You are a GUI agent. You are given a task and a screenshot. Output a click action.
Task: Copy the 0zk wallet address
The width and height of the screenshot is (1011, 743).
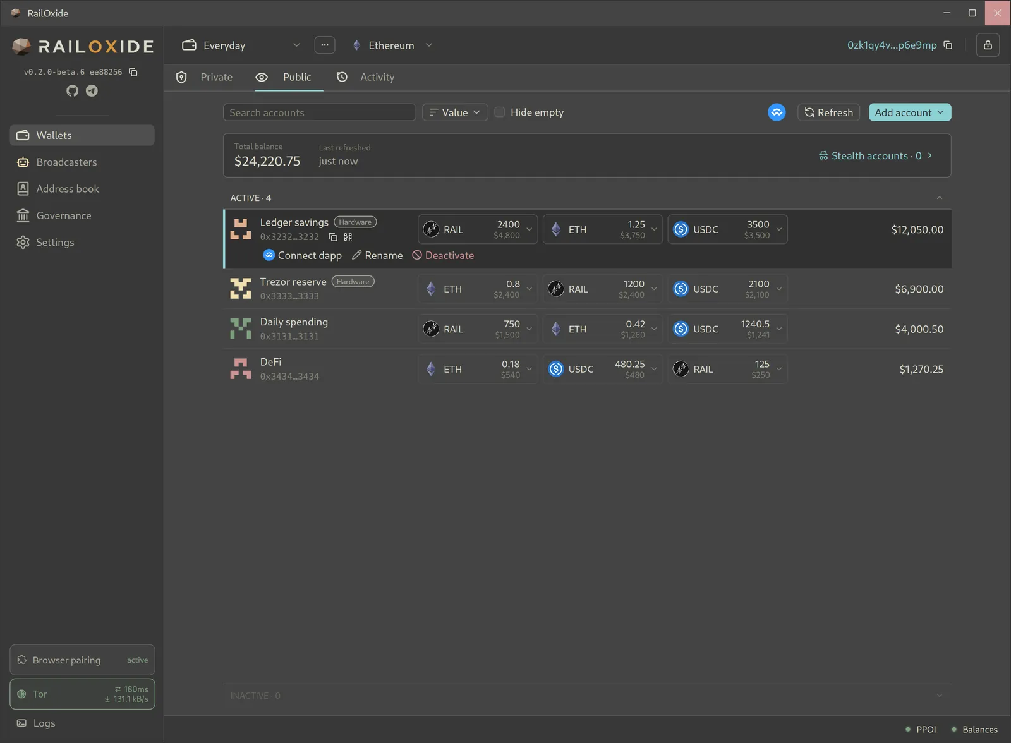point(948,45)
